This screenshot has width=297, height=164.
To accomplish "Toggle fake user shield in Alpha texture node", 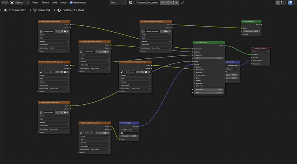I will click(x=59, y=112).
